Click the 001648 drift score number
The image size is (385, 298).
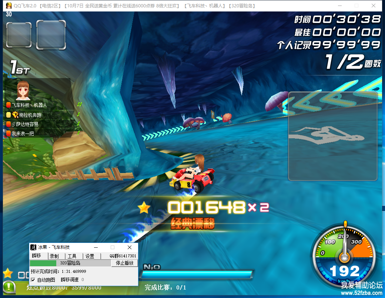point(206,207)
